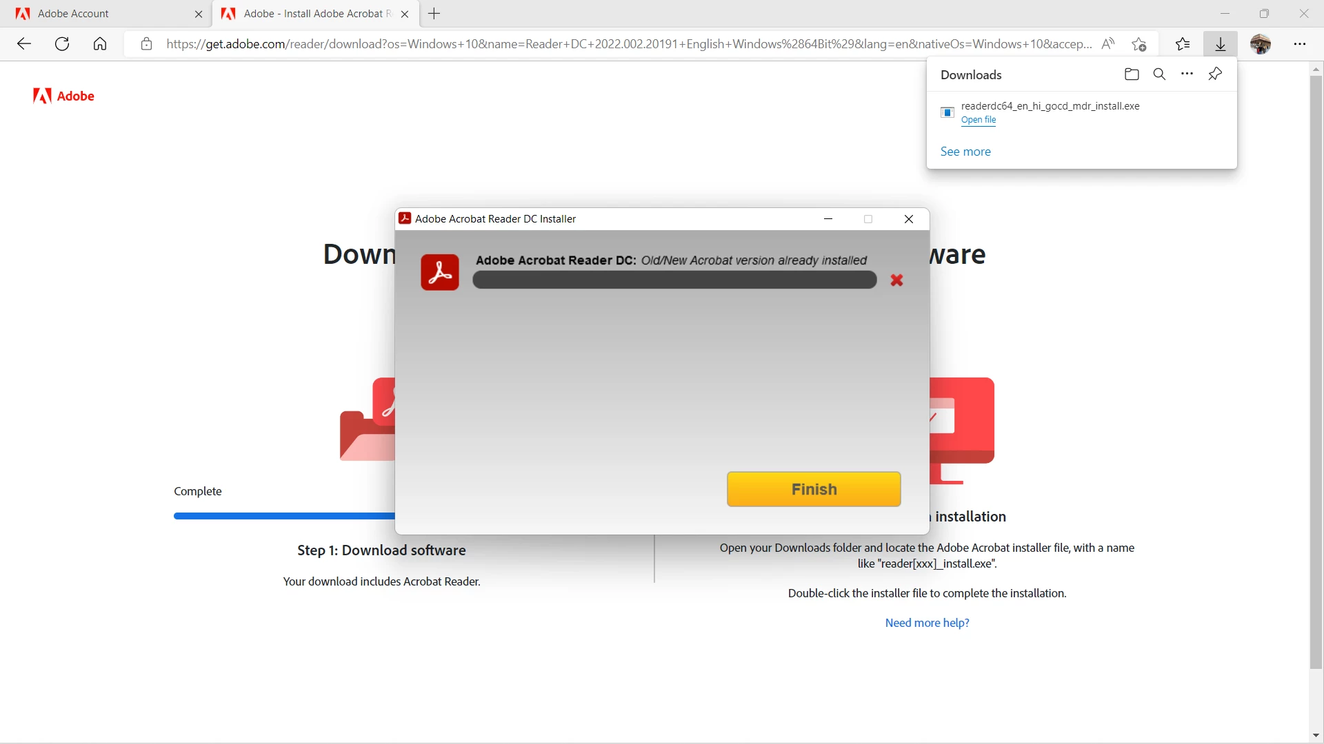Open the Need more help link
The width and height of the screenshot is (1324, 744).
point(927,623)
